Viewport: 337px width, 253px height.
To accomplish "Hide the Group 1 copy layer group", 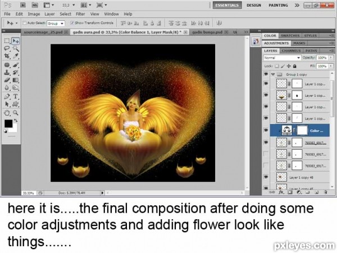I will click(x=266, y=74).
